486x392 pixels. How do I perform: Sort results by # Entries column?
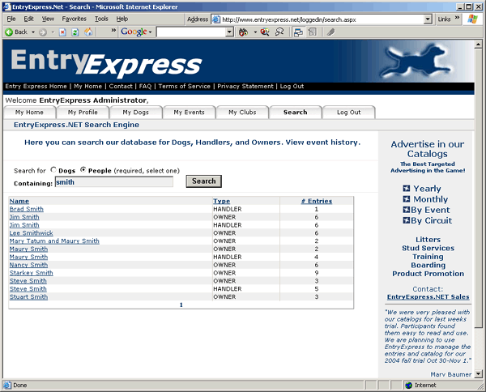[x=316, y=201]
